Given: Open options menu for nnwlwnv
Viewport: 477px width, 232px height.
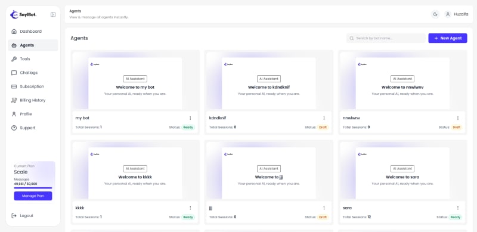Looking at the screenshot, I should click(458, 118).
